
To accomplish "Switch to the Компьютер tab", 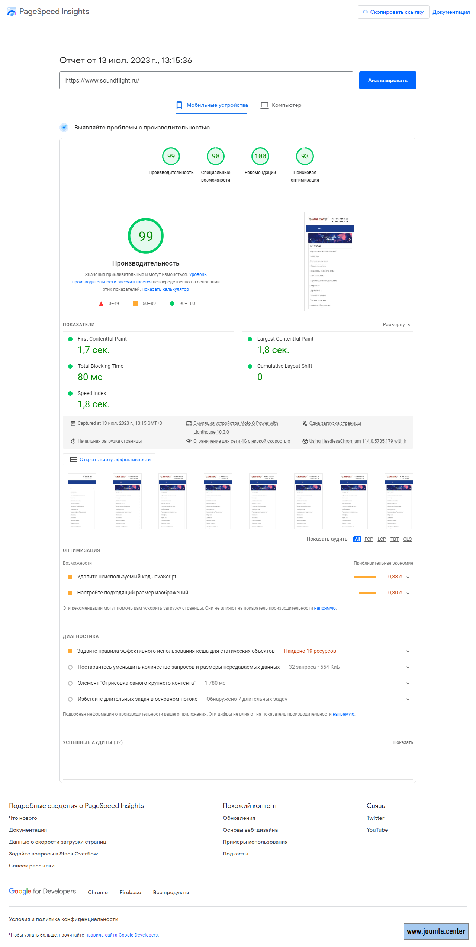I will point(281,105).
